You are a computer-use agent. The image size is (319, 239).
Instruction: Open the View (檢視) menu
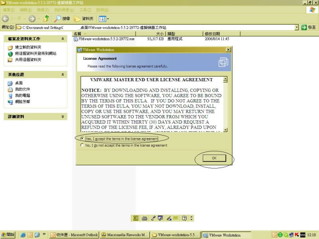[43, 10]
